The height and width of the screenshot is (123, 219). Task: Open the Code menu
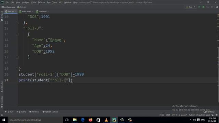[34, 2]
